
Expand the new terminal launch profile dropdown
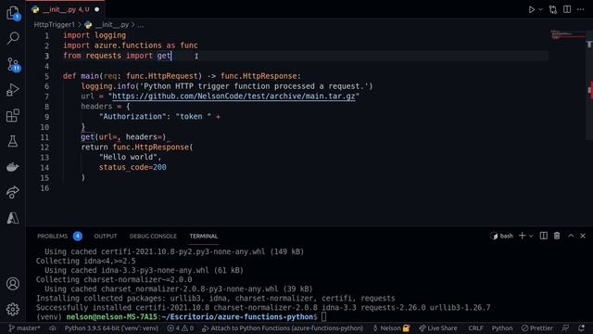531,236
